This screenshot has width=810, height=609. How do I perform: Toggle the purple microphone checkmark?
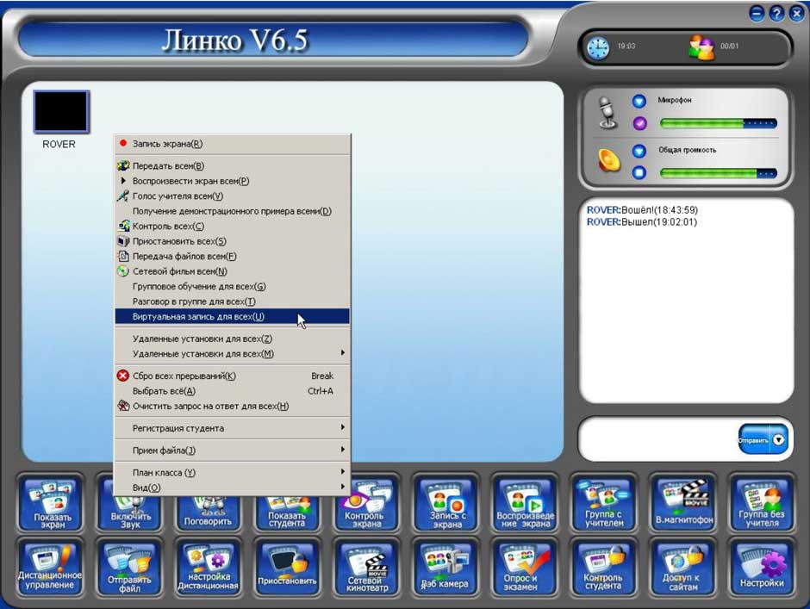coord(639,123)
